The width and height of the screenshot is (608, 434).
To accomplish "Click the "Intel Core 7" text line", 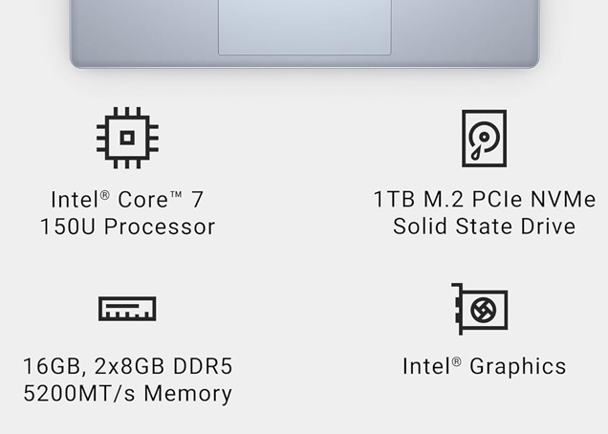I will (127, 200).
